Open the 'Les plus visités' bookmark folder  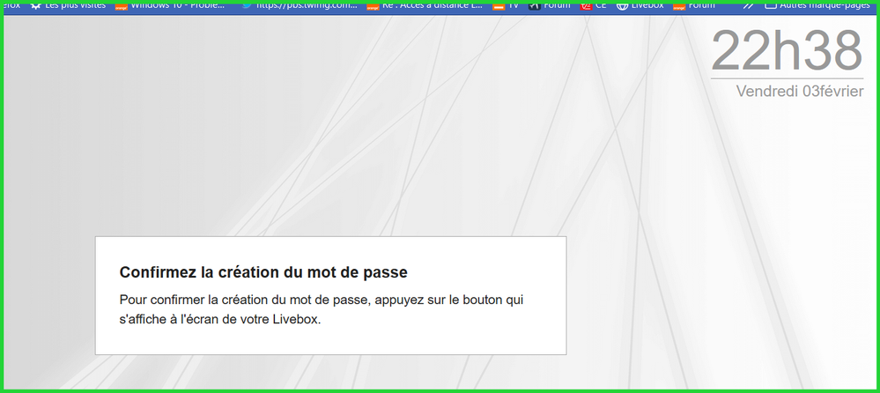(67, 5)
